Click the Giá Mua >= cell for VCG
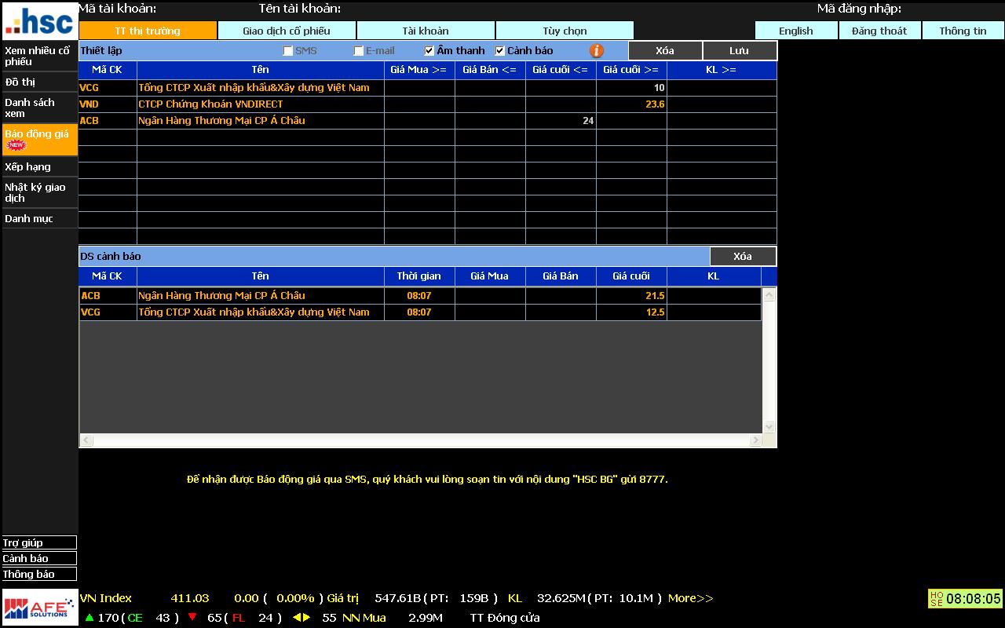Screen dimensions: 1005x628 click(419, 88)
